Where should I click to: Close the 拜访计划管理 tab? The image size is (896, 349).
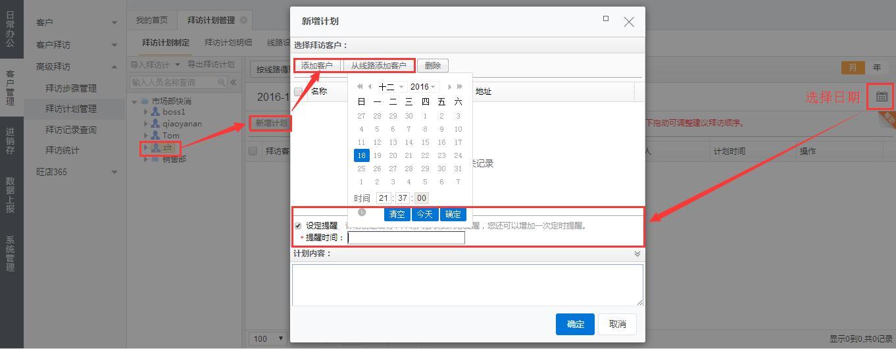pyautogui.click(x=244, y=20)
